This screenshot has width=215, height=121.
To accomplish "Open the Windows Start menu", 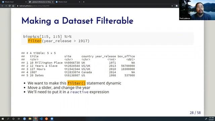I will pos(3,119).
